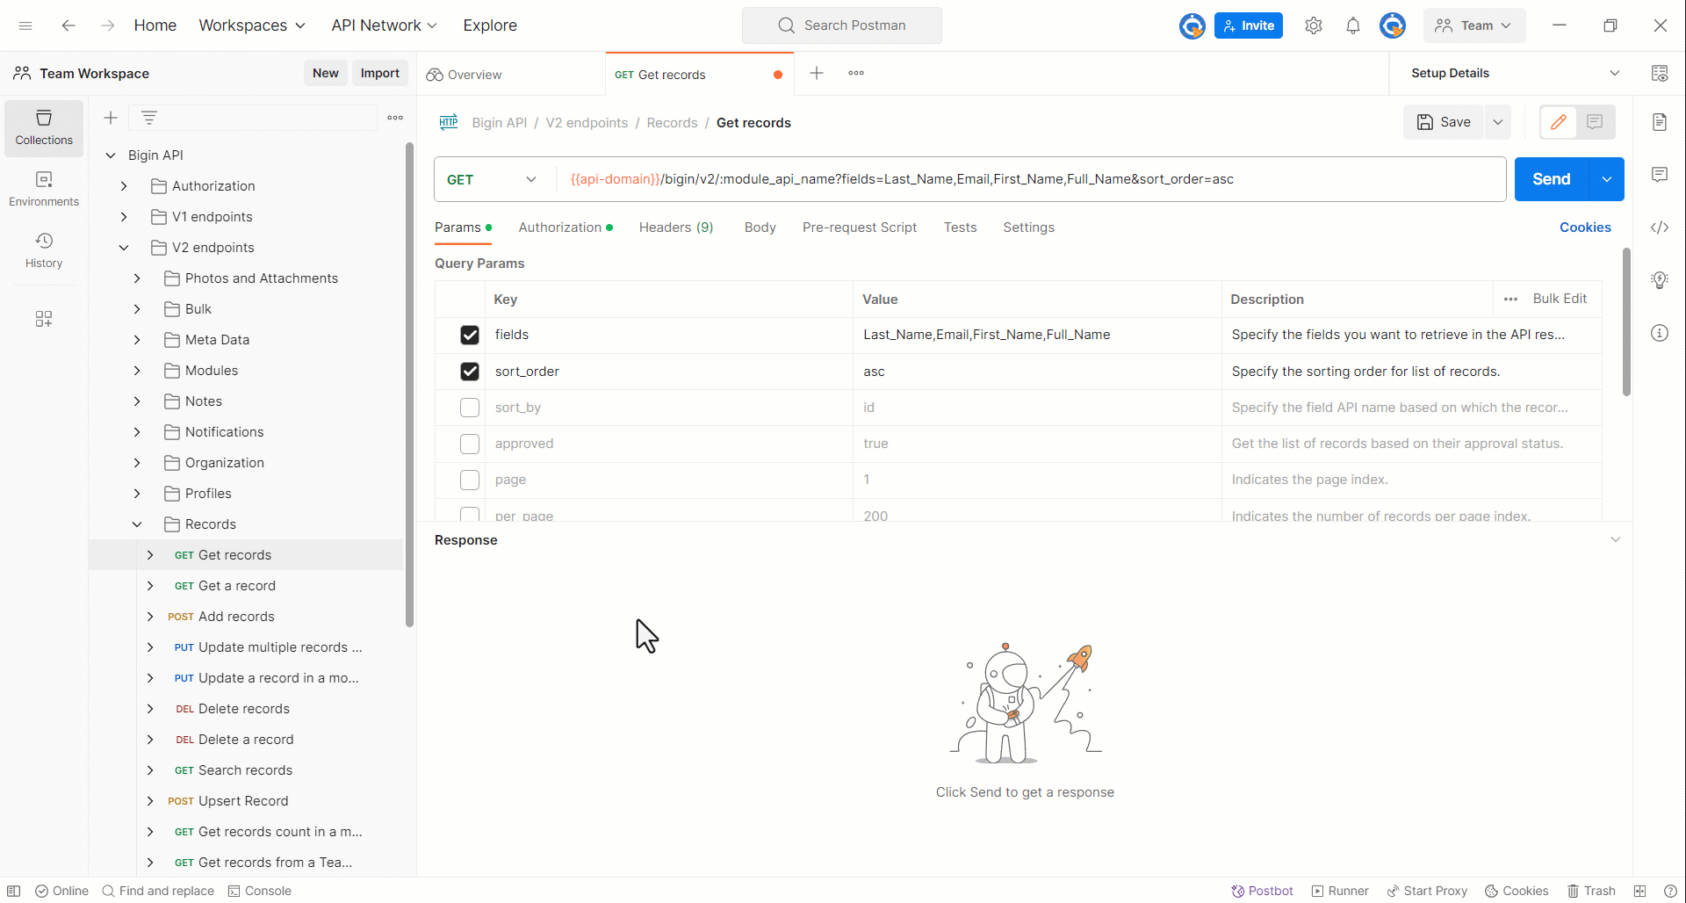This screenshot has height=903, width=1686.
Task: Select the Collections icon in left sidebar
Action: pyautogui.click(x=43, y=127)
